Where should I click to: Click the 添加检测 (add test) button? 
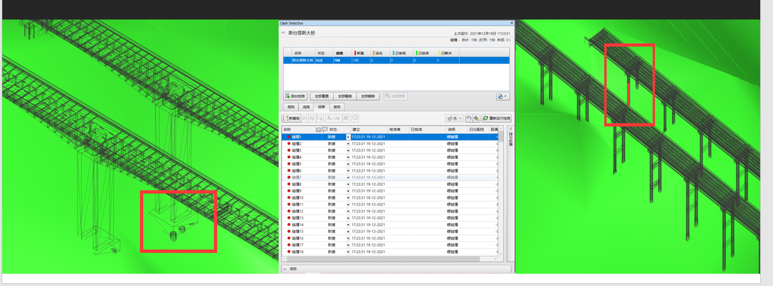point(295,96)
